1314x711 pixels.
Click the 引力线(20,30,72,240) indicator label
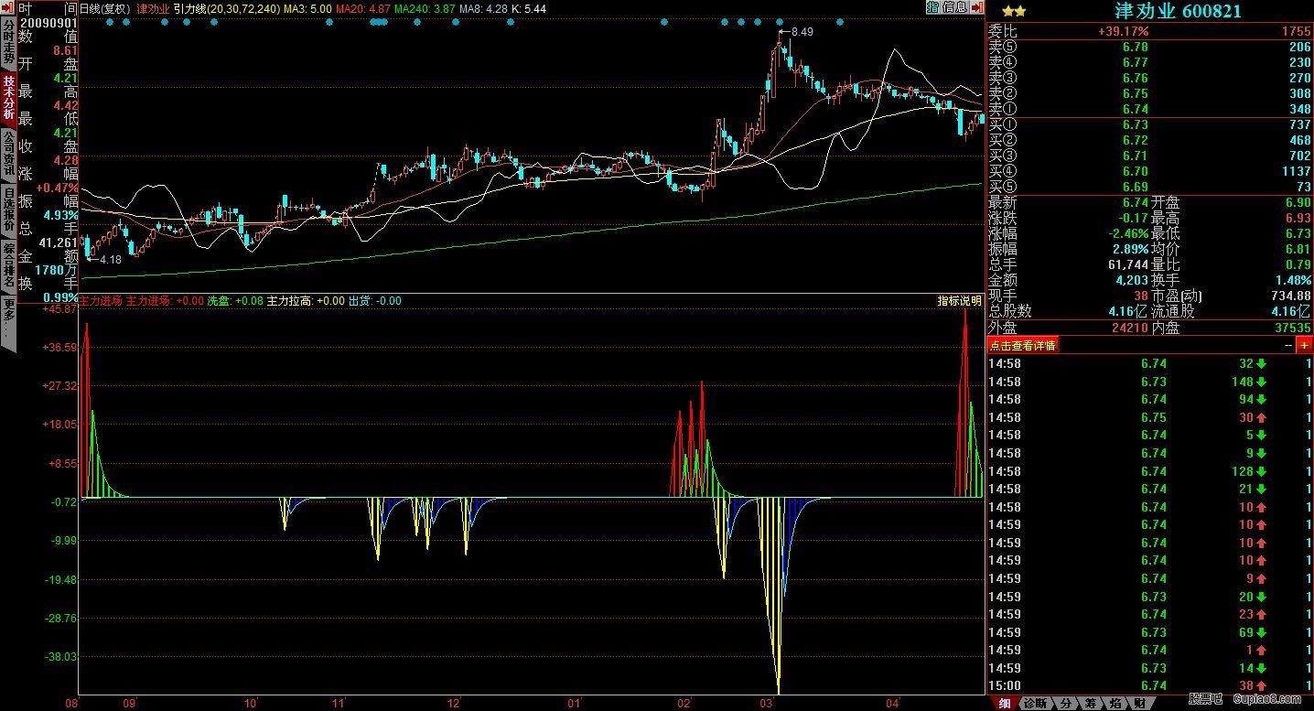point(226,8)
